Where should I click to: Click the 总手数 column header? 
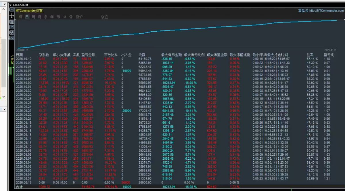coord(44,55)
